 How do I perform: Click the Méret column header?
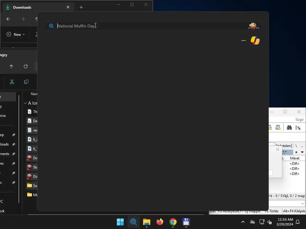(295, 158)
